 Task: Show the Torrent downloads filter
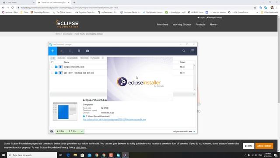[84, 58]
